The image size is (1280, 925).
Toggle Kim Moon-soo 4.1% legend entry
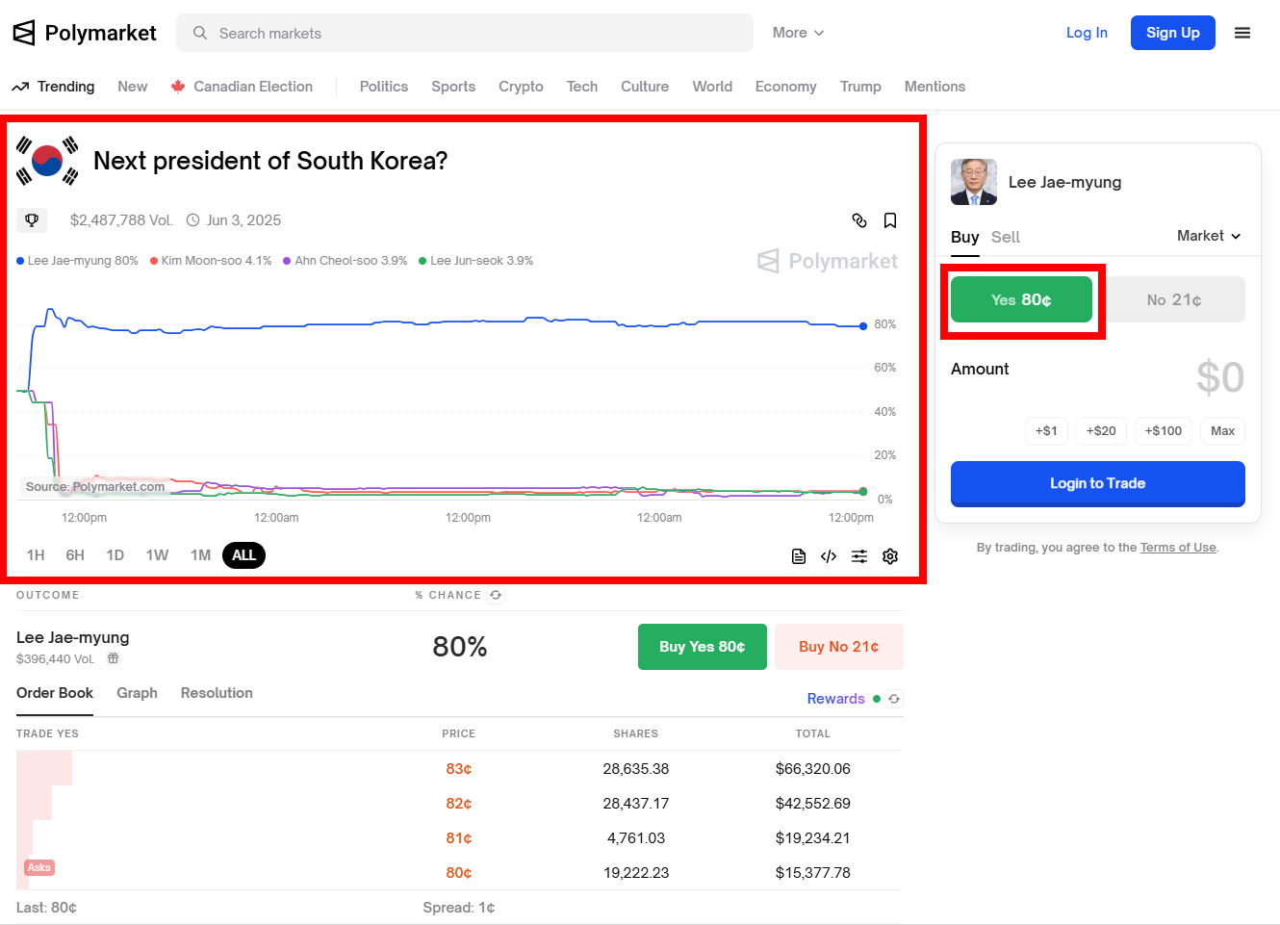pyautogui.click(x=211, y=261)
